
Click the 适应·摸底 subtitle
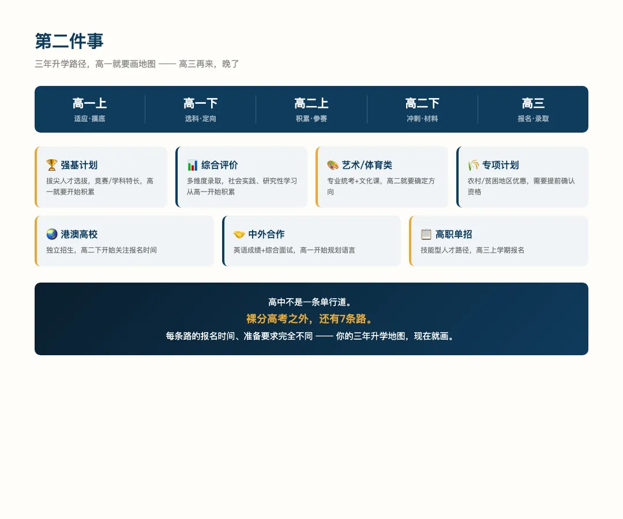coord(90,118)
